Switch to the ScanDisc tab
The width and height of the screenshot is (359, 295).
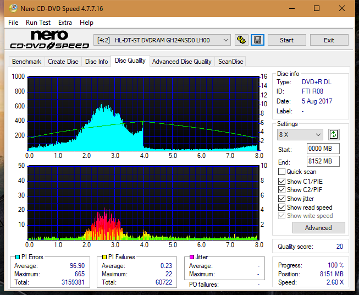(230, 62)
